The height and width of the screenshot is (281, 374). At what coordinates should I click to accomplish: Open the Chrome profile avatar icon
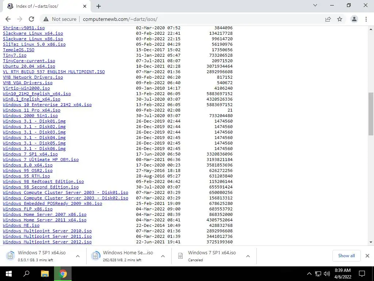point(354,19)
